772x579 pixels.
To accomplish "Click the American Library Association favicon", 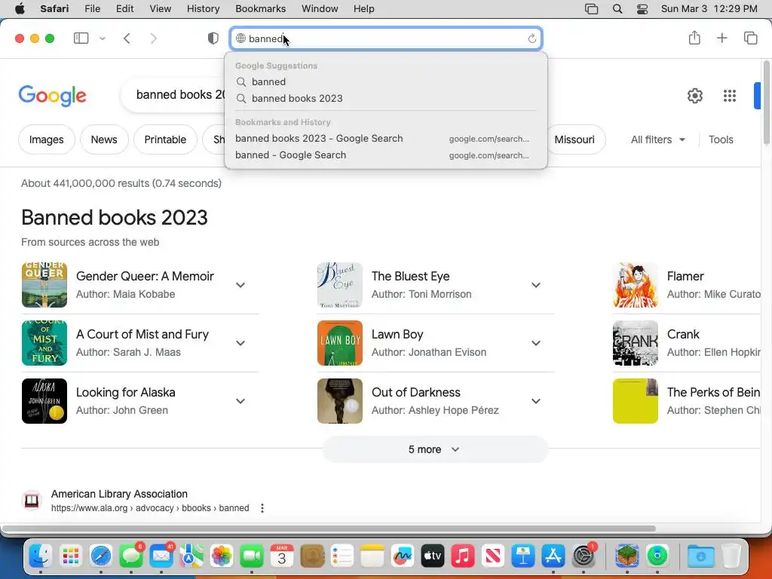I will point(32,501).
